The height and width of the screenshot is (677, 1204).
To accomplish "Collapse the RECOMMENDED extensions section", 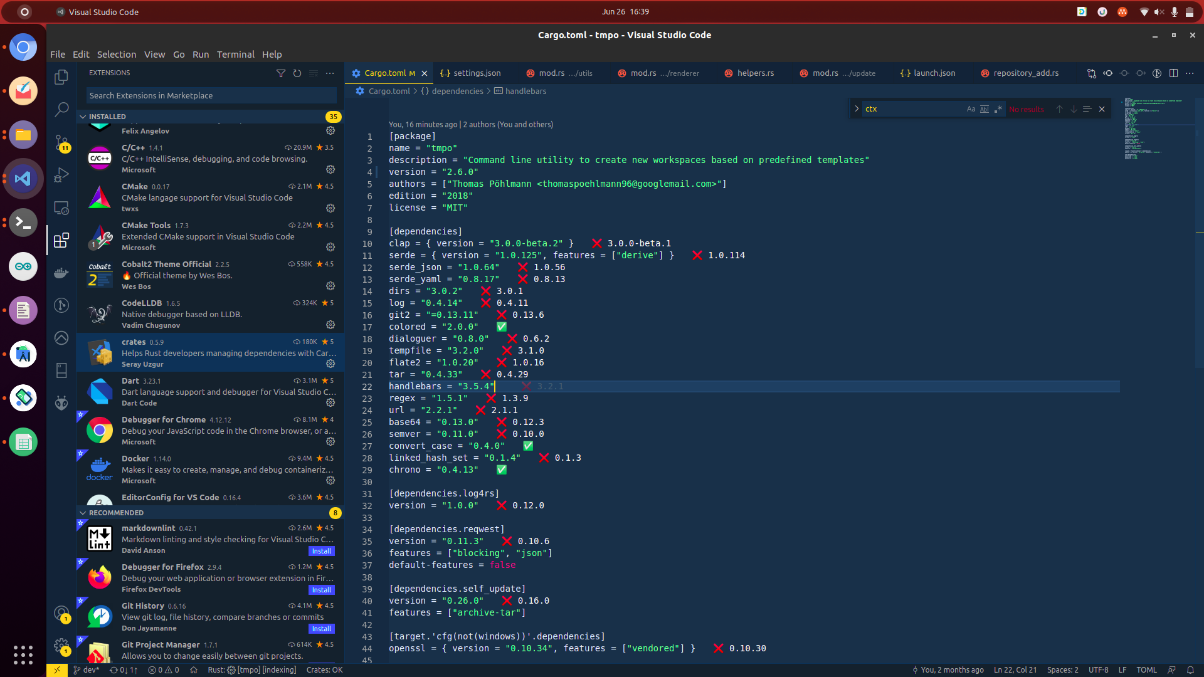I will point(83,513).
